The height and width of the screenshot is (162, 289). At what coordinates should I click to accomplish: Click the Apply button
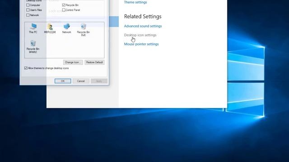tap(99, 81)
